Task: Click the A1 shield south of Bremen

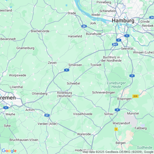Action: [x=6, y=108]
